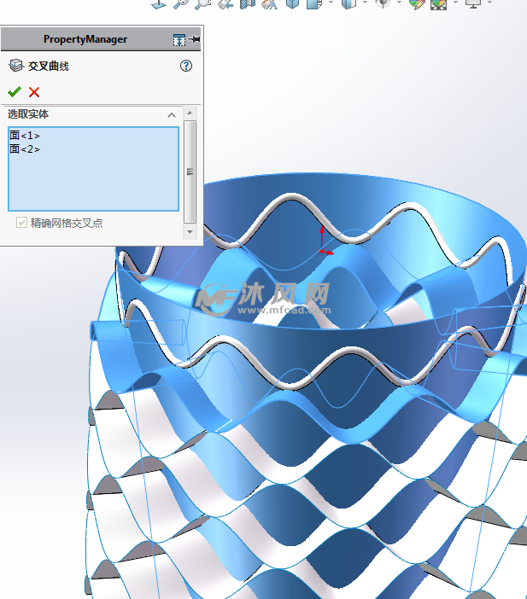Screen dimensions: 527x599
Task: Click the Display Style toolbar icon
Action: pos(348,3)
